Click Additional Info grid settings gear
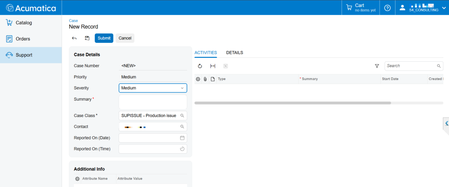 [x=77, y=179]
